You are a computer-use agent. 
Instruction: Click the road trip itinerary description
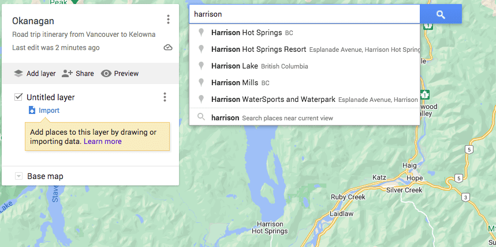tap(84, 35)
